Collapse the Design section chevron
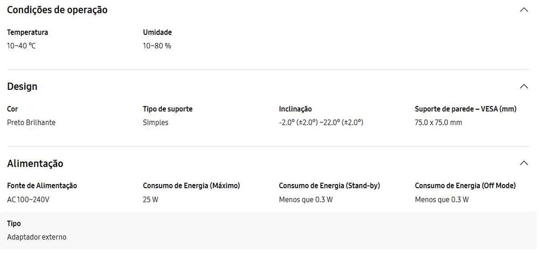Viewport: 539px width, 255px height. (523, 87)
